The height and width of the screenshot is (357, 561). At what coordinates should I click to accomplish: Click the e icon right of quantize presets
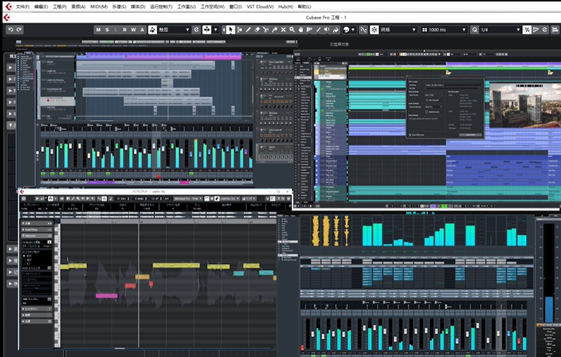point(545,29)
